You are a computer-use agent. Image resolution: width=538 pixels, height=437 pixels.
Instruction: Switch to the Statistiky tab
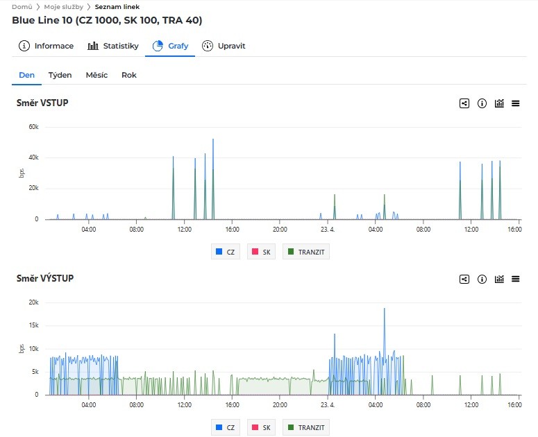click(x=113, y=46)
